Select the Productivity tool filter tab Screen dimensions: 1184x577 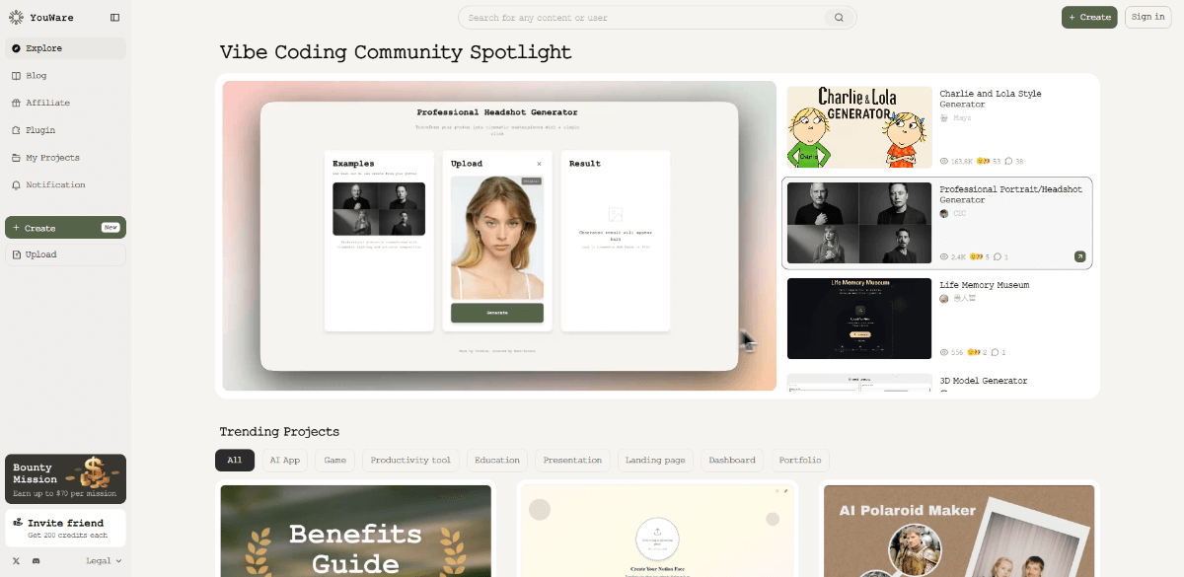point(410,461)
